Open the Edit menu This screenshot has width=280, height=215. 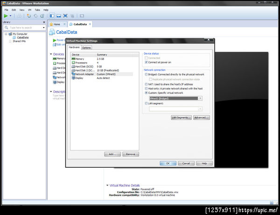[14, 10]
